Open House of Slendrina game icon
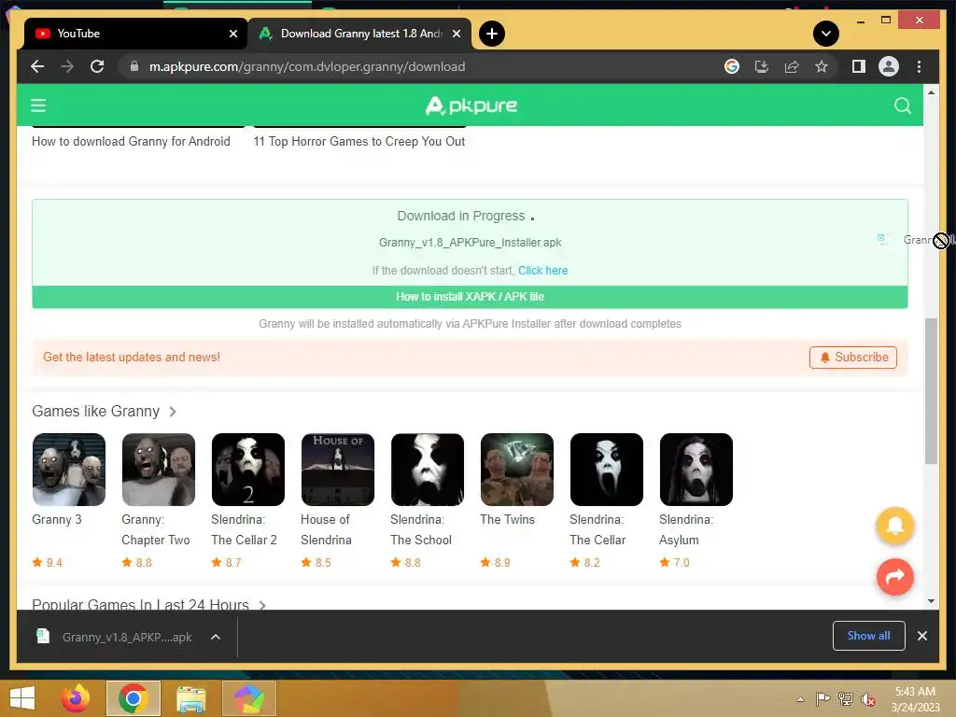The image size is (956, 717). 338,470
